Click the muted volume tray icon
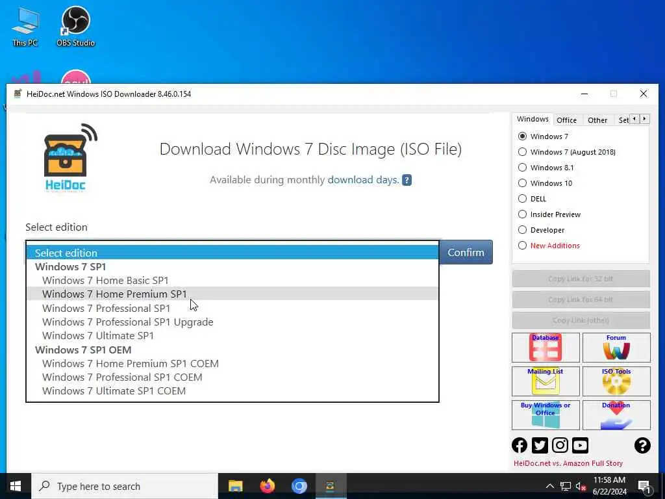 tap(581, 486)
